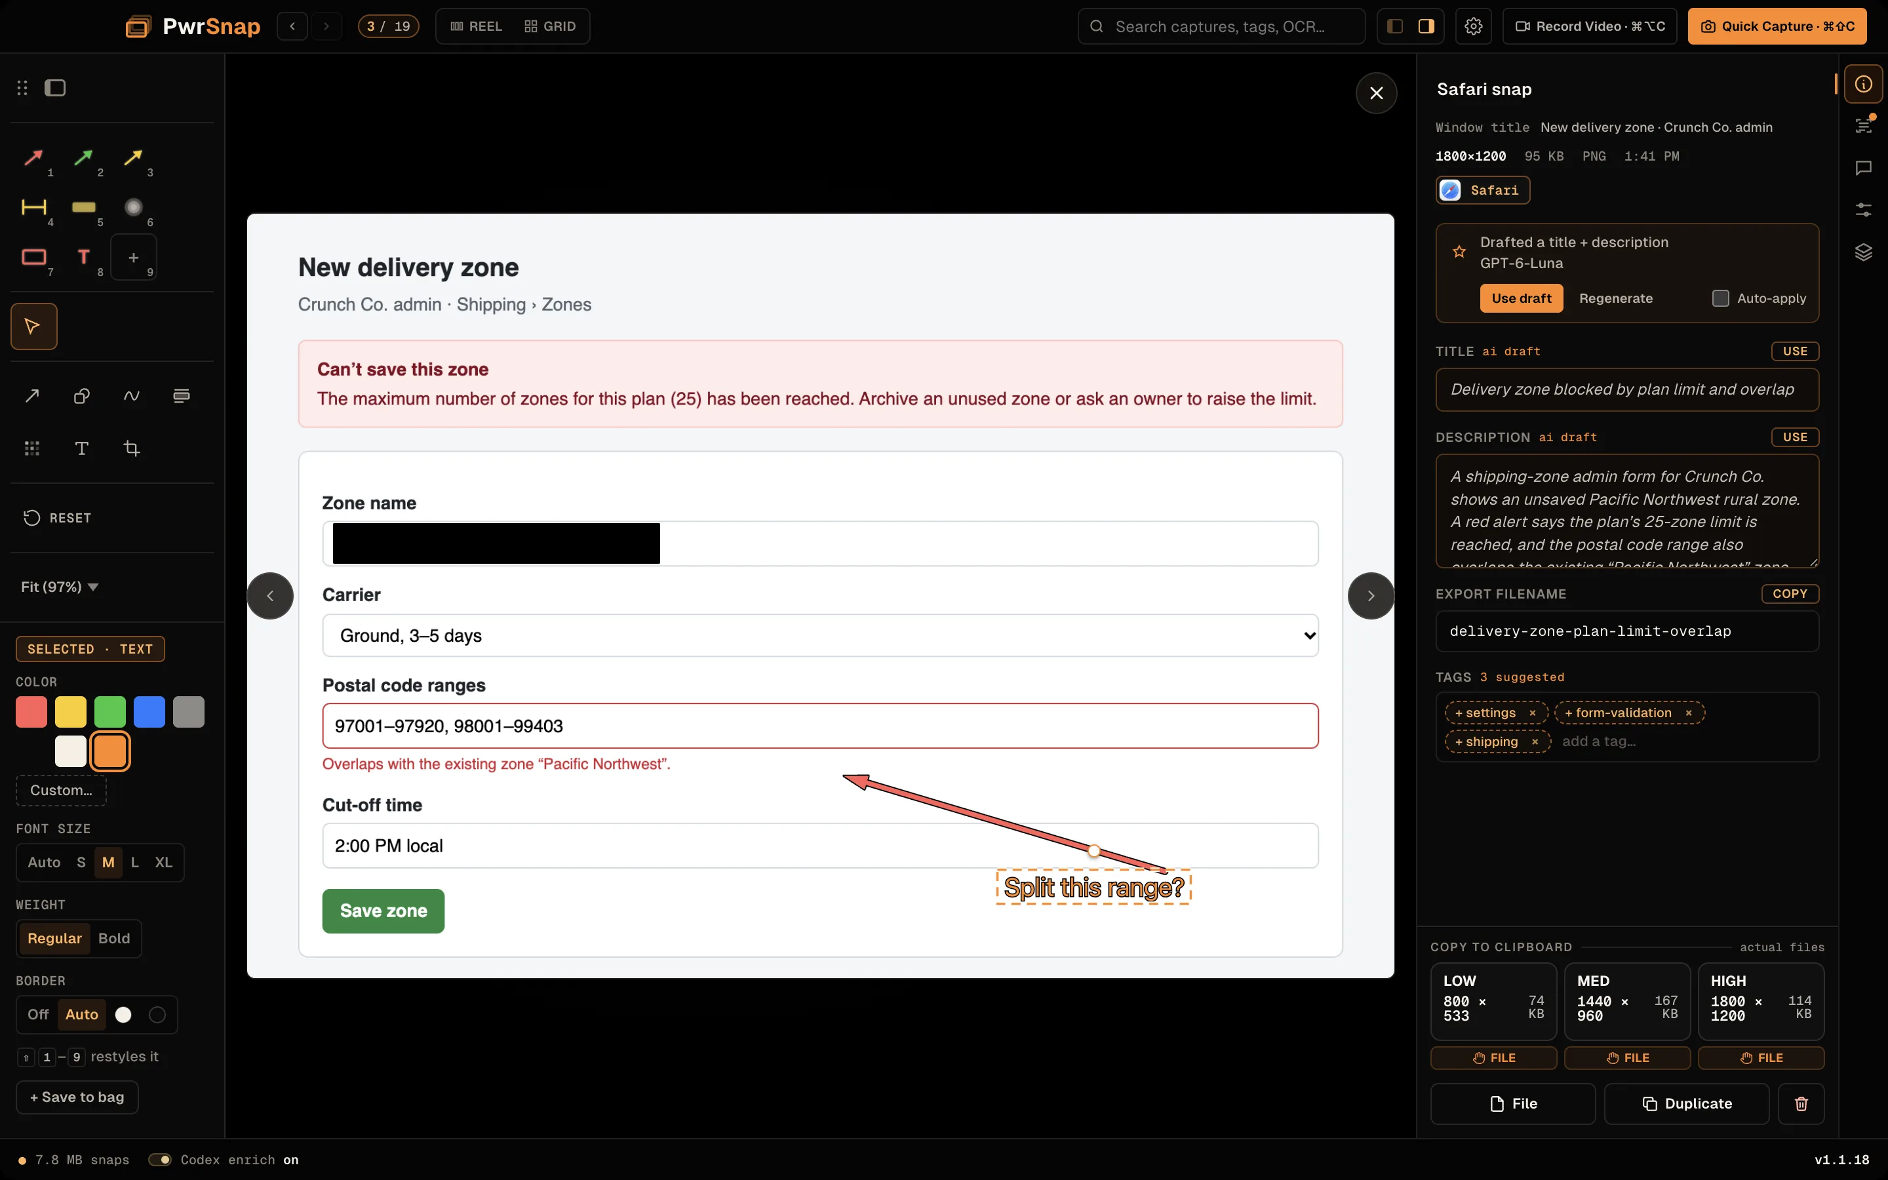Open Custom… color picker
This screenshot has height=1180, width=1888.
click(x=61, y=790)
